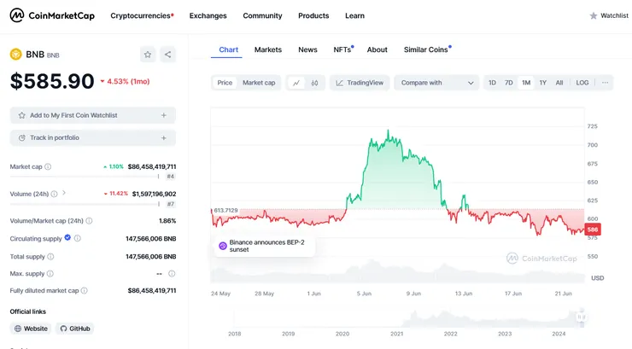
Task: Select the Price toggle option
Action: coord(225,83)
